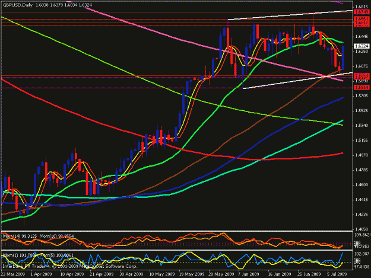The image size is (371, 278).
Task: Click the 1.5705 price scale value
Action: click(362, 95)
